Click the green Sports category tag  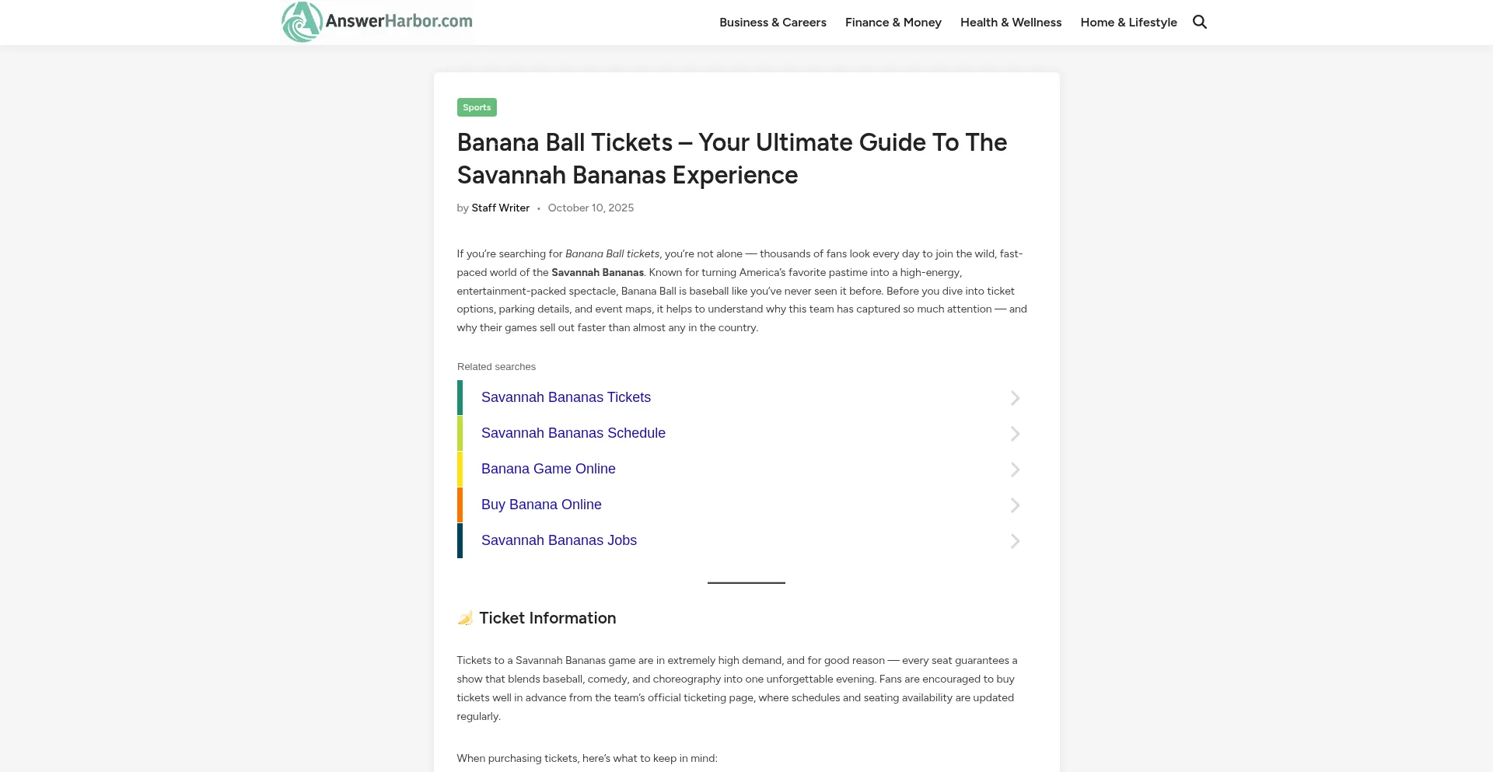(477, 107)
